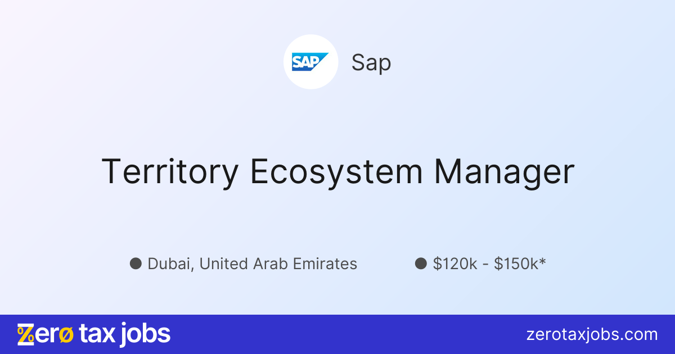Select the Territory Ecosystem Manager title
Viewport: 675px width, 354px height.
point(338,171)
